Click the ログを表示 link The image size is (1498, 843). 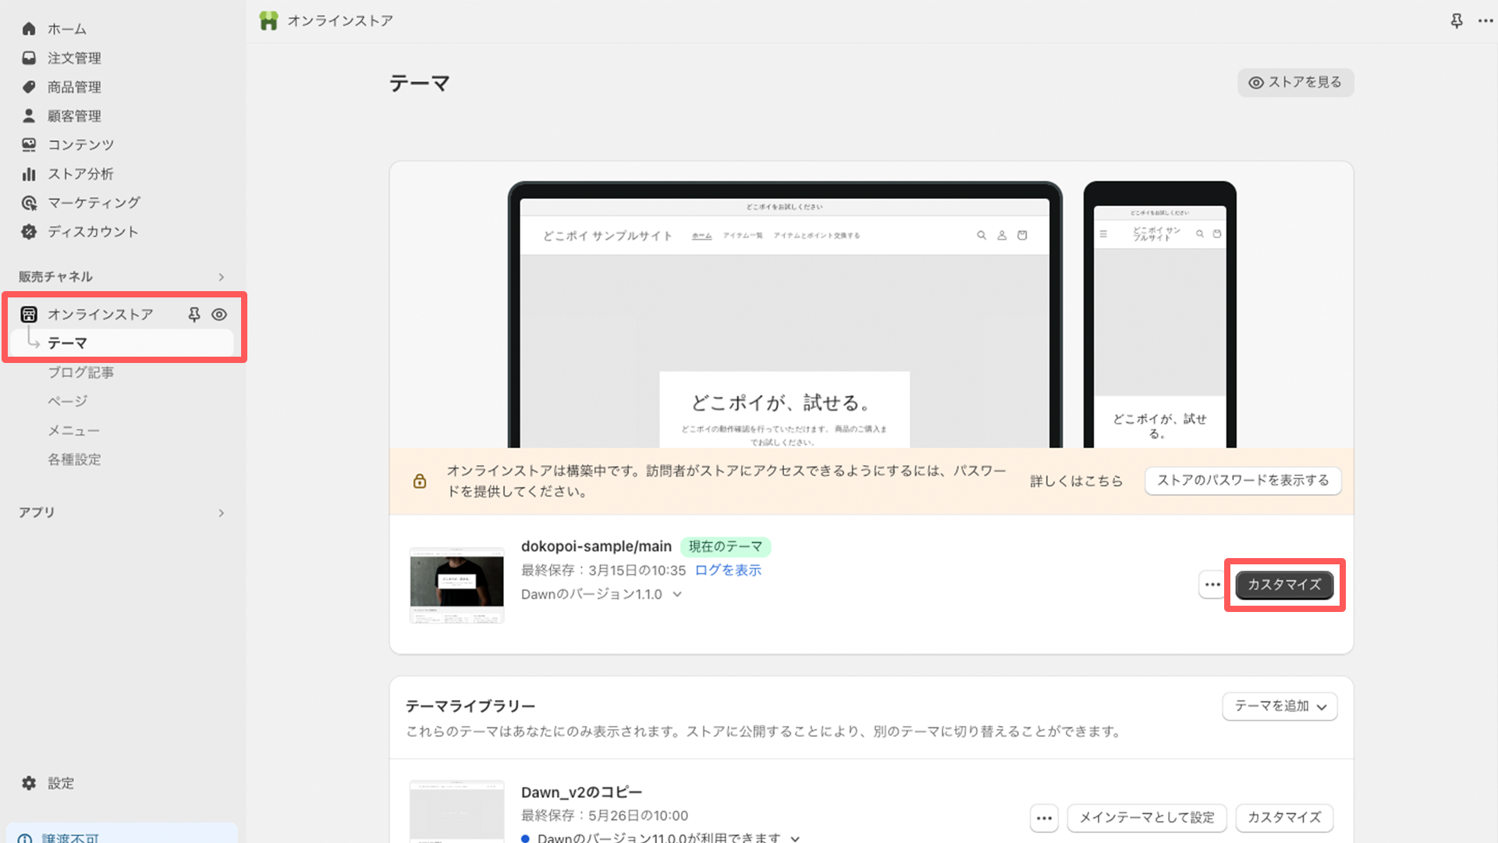pos(728,571)
